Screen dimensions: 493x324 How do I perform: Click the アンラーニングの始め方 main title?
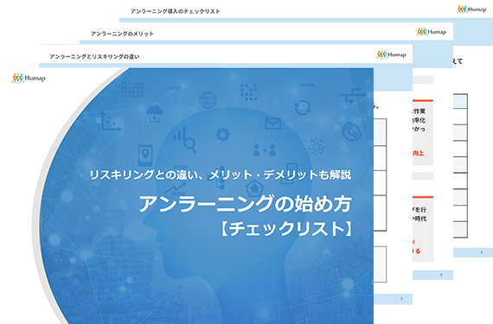click(x=246, y=203)
